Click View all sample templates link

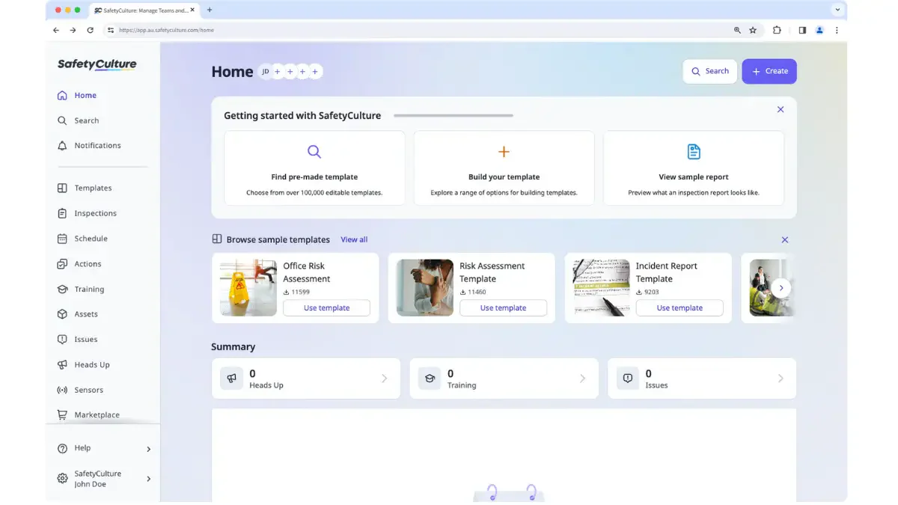(354, 239)
